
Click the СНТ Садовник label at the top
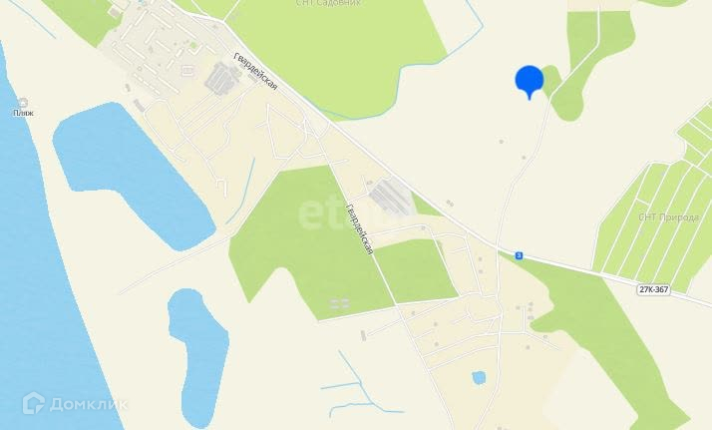pos(328,3)
